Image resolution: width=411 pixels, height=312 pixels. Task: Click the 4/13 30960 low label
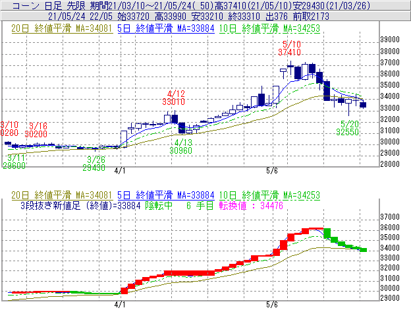pos(181,146)
